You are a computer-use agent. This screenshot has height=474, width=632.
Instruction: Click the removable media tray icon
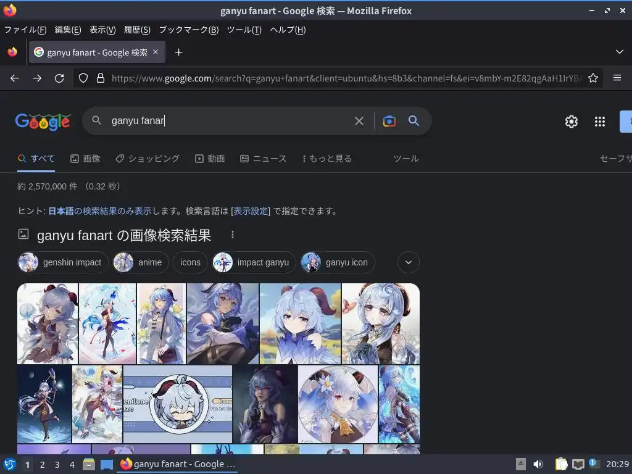(521, 464)
